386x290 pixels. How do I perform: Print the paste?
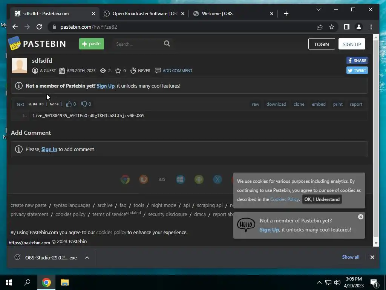(338, 104)
